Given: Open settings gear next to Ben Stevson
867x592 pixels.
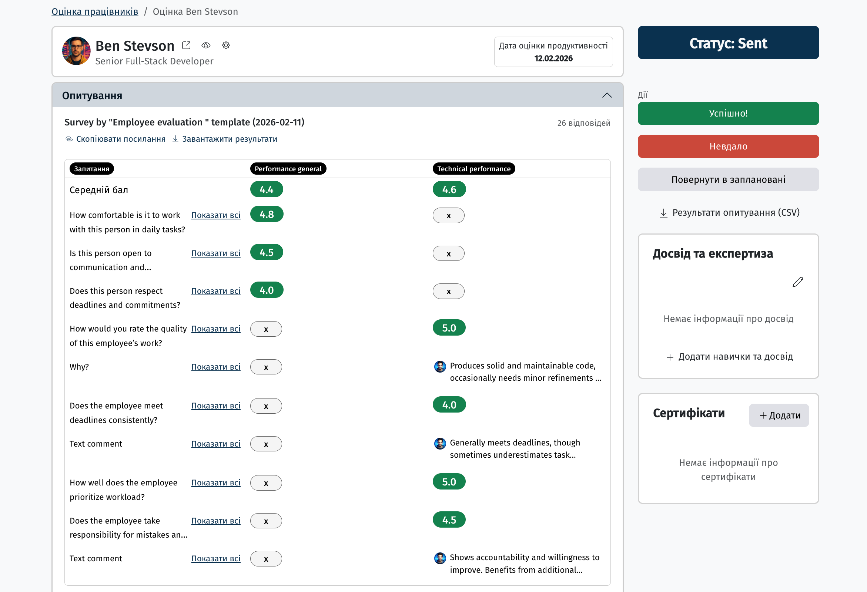Looking at the screenshot, I should tap(226, 46).
